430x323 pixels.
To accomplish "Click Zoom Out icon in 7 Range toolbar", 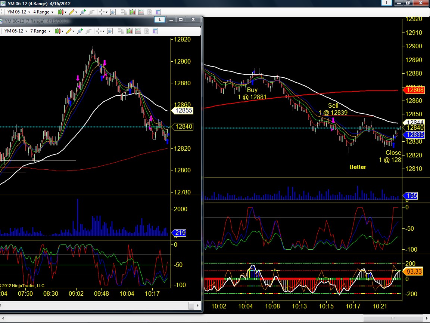I will [88, 31].
